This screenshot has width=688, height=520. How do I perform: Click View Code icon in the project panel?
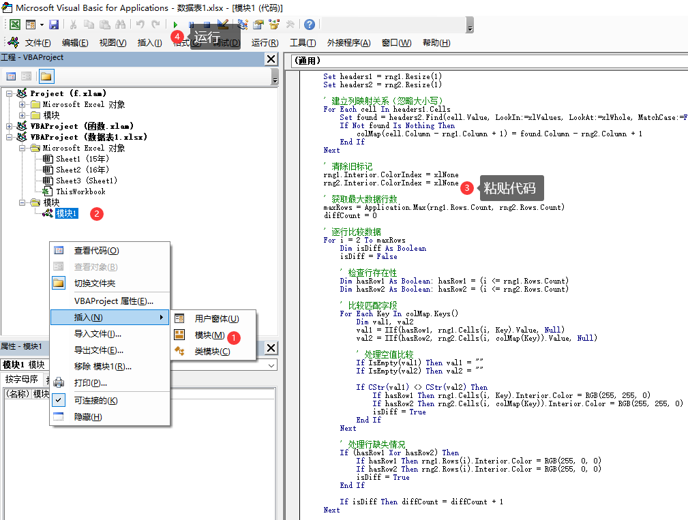coord(11,76)
